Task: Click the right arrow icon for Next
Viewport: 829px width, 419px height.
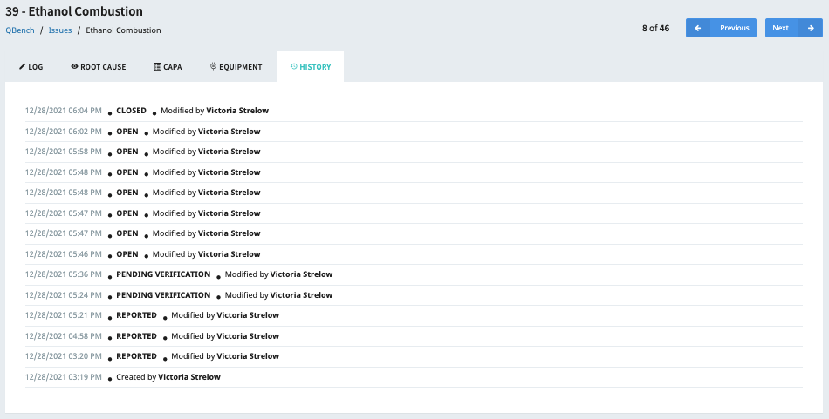Action: pos(811,28)
